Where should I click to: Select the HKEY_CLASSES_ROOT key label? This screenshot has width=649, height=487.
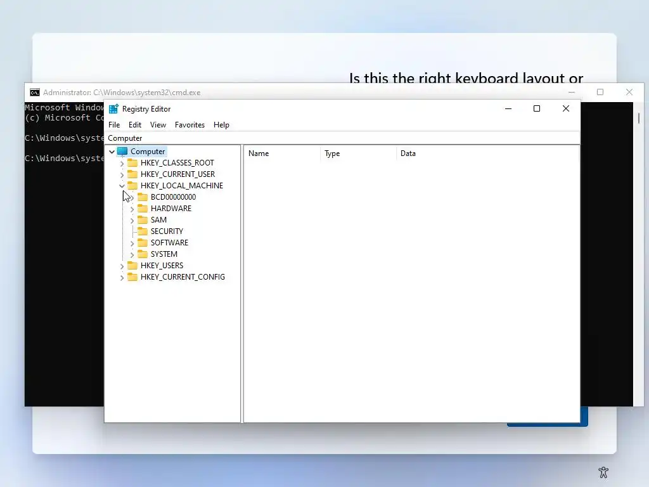[x=177, y=163]
